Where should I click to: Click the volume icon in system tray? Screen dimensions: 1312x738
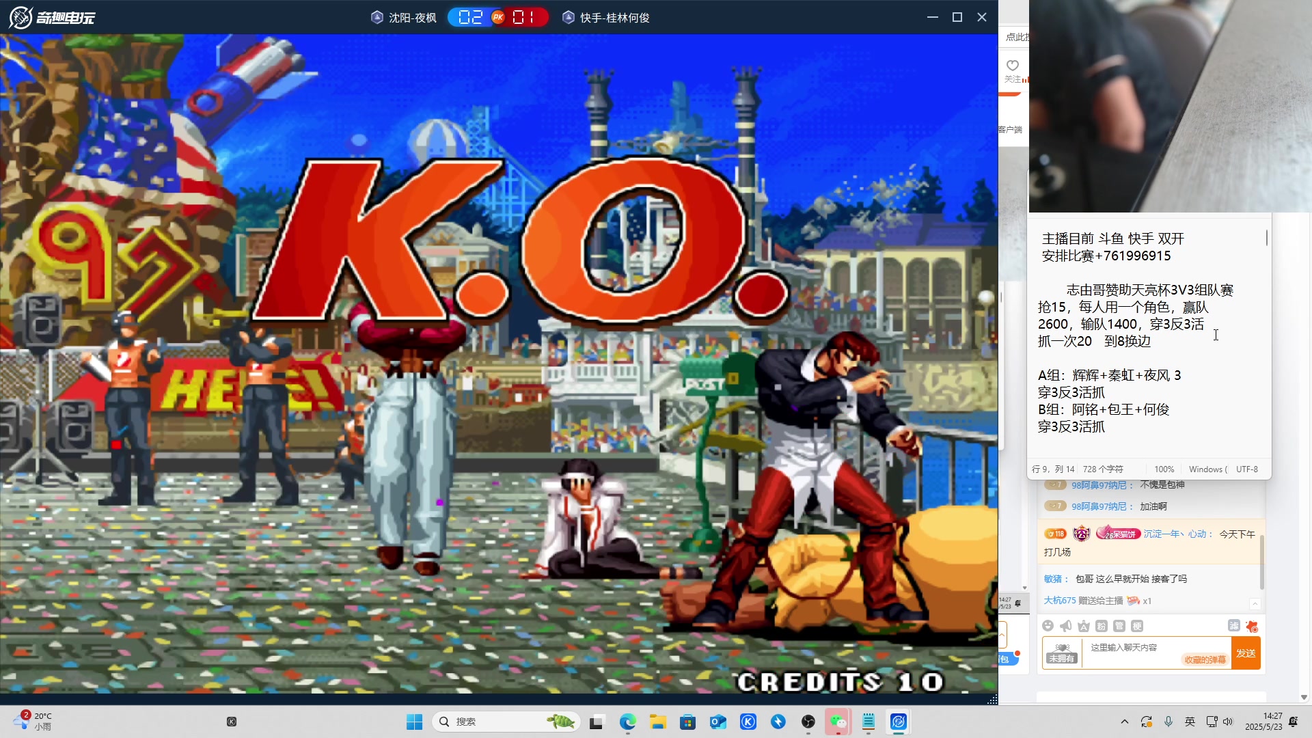[1227, 722]
